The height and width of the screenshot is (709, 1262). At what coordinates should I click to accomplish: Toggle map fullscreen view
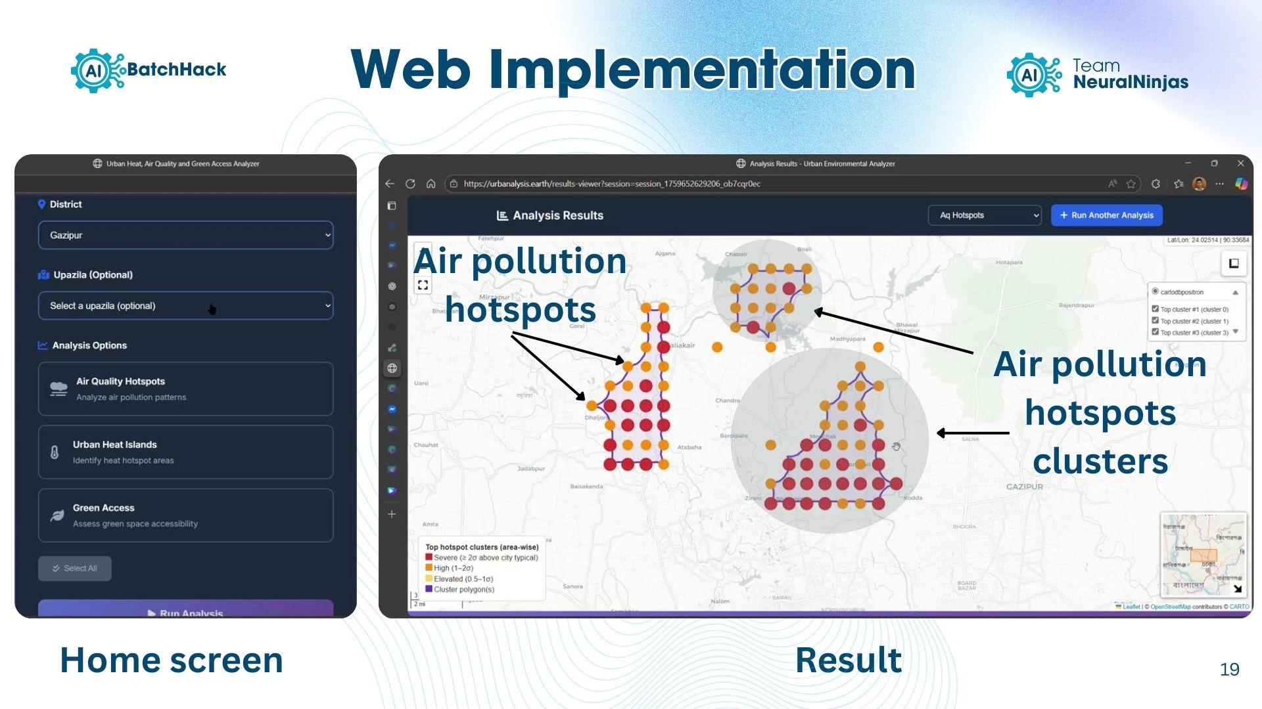coord(423,285)
